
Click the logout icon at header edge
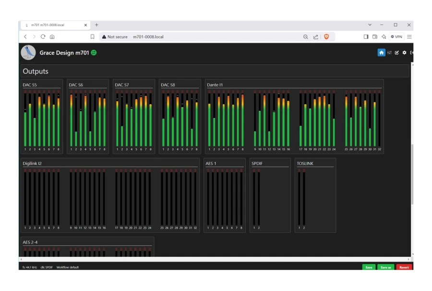[x=412, y=53]
